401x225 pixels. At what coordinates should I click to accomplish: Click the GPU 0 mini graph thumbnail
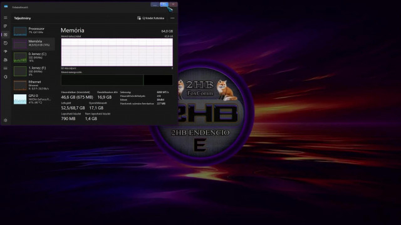tap(20, 99)
